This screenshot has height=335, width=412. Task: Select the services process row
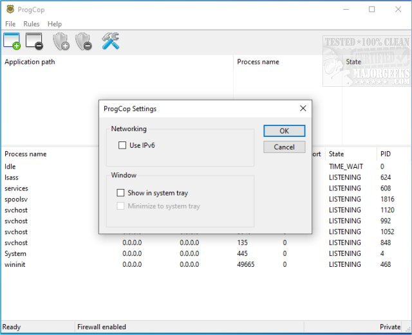point(206,188)
